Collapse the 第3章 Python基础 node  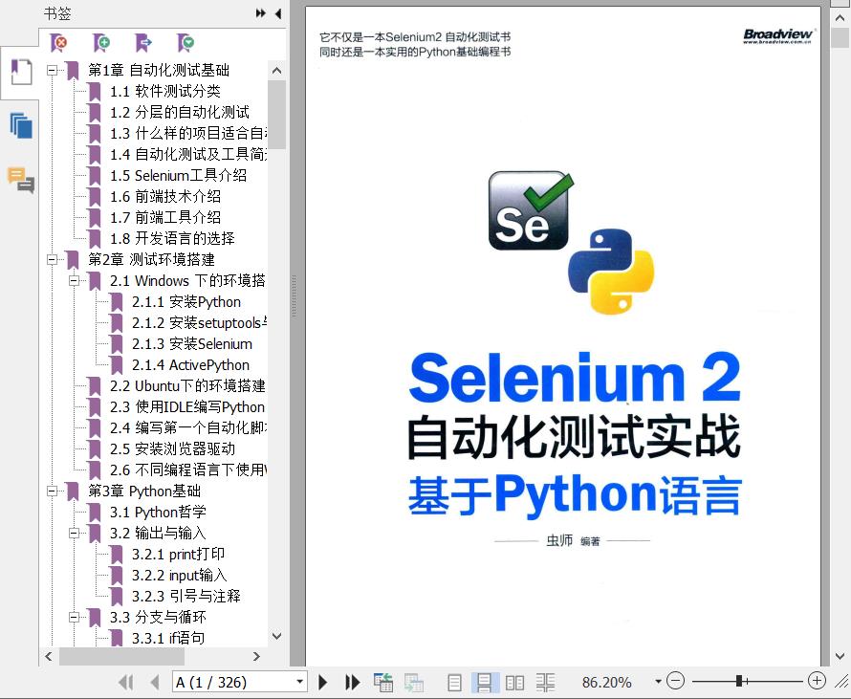pyautogui.click(x=52, y=491)
